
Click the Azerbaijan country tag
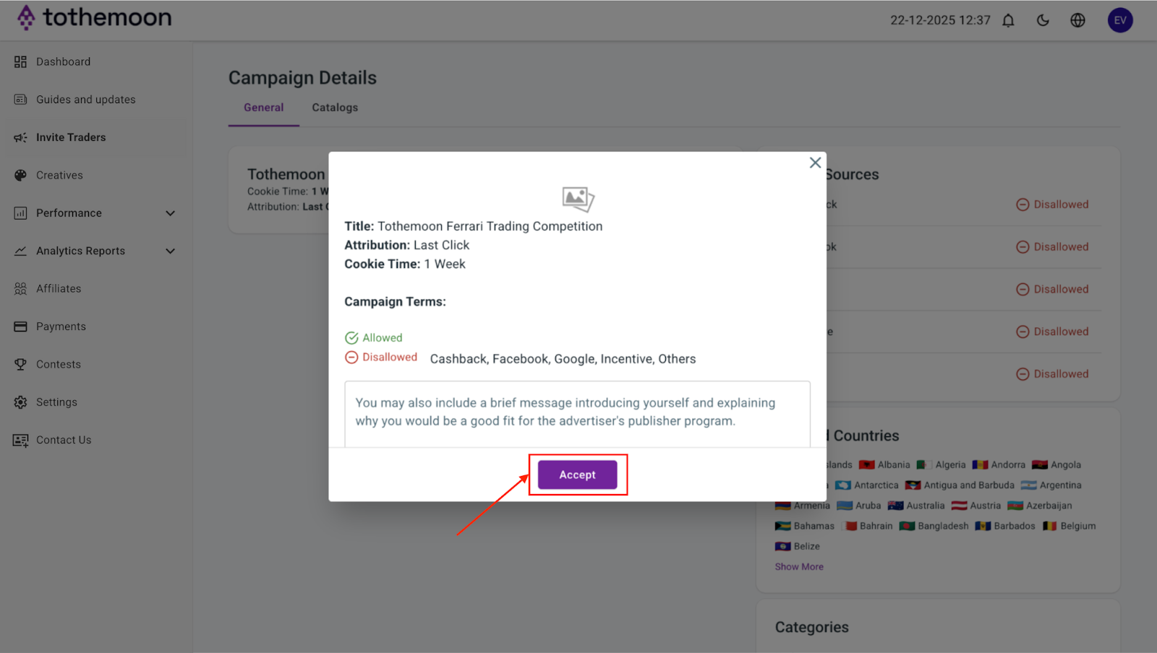[1040, 506]
